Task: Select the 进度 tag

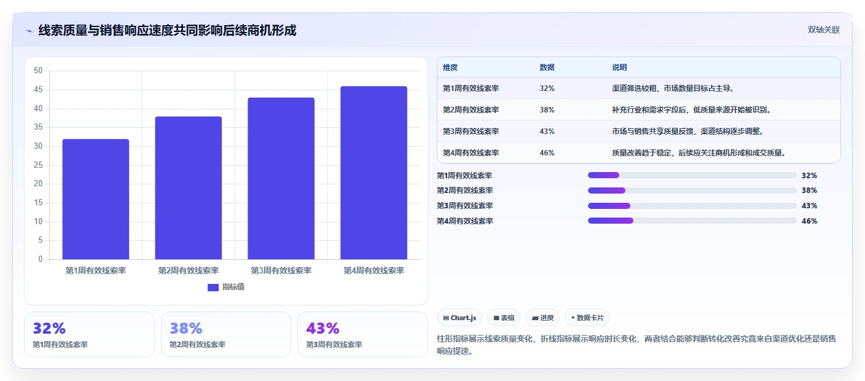Action: tap(542, 318)
